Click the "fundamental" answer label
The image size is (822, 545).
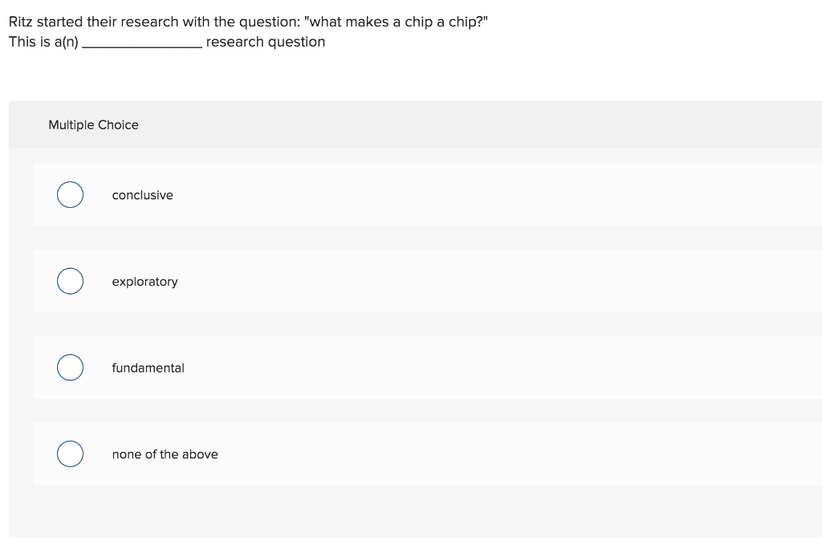click(149, 368)
